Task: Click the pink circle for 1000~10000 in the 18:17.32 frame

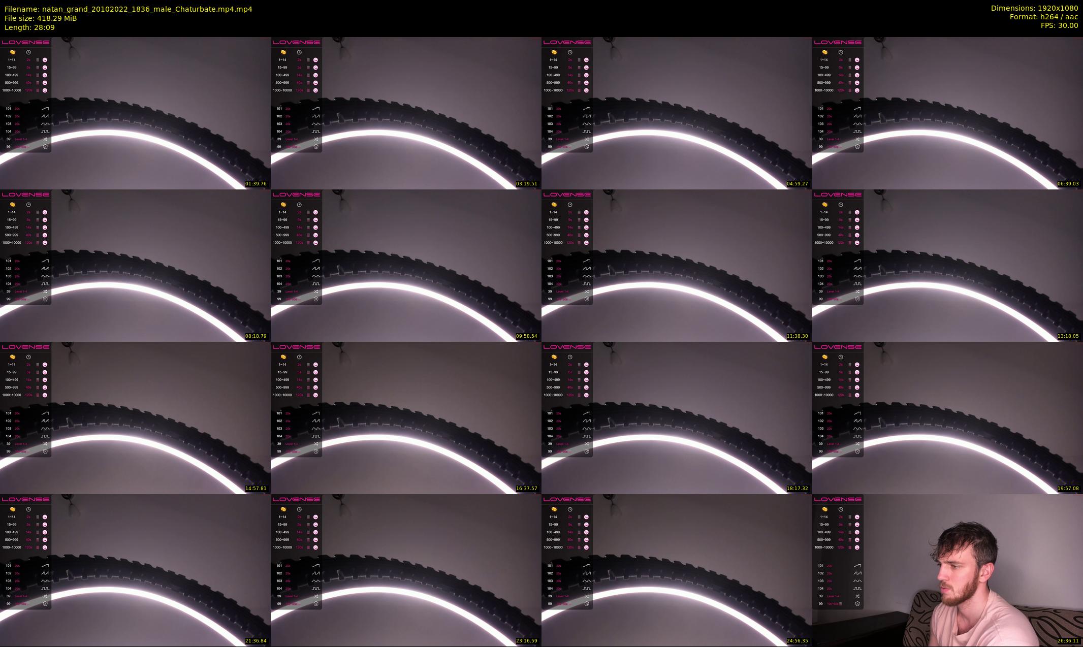Action: pos(586,395)
